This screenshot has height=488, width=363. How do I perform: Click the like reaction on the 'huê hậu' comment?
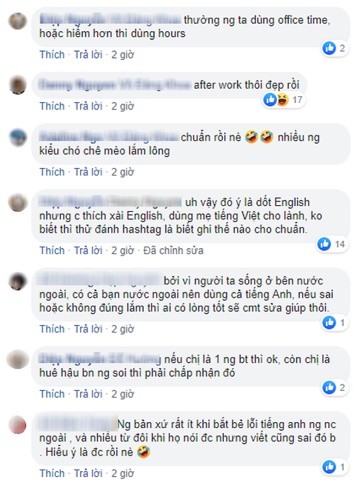click(x=329, y=387)
